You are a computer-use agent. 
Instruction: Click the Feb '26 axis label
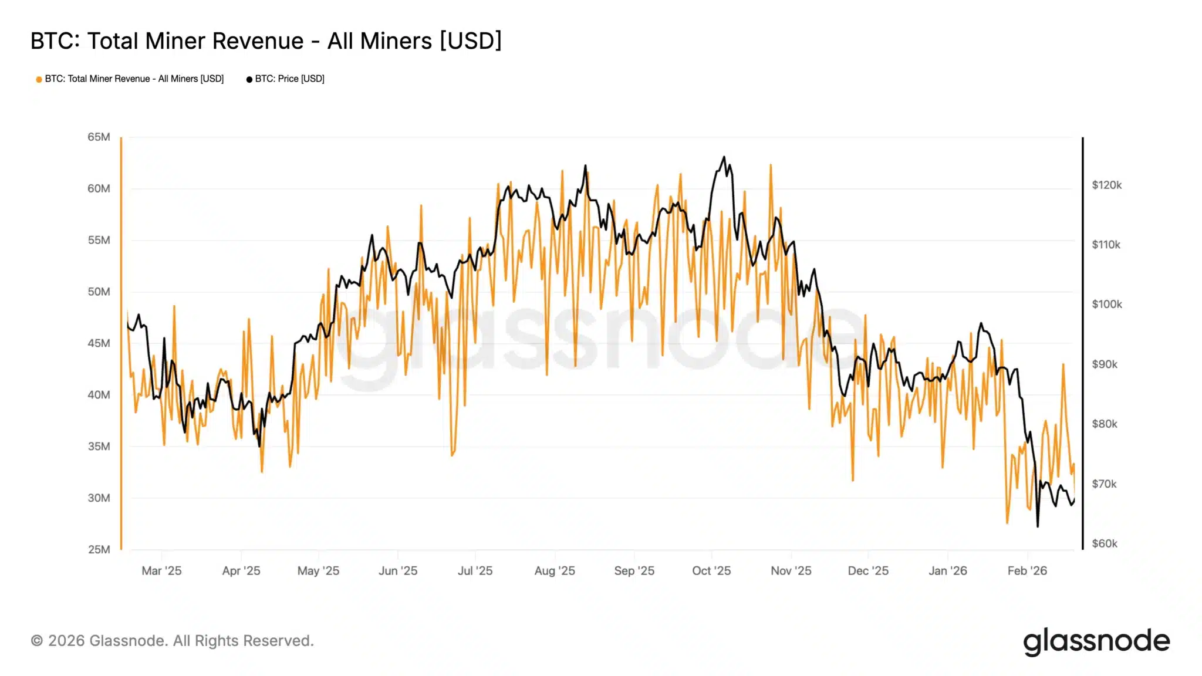coord(1027,570)
